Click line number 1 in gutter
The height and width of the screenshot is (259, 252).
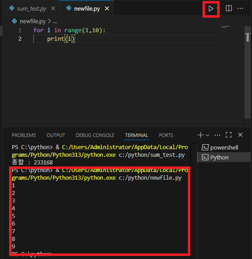pos(20,30)
